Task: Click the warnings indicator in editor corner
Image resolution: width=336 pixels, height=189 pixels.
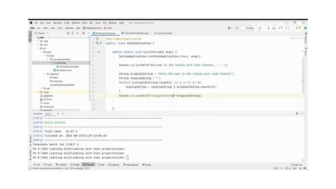Action: [x=293, y=38]
